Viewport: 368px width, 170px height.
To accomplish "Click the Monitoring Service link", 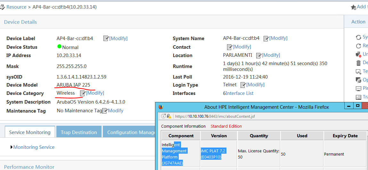I will point(34,147).
